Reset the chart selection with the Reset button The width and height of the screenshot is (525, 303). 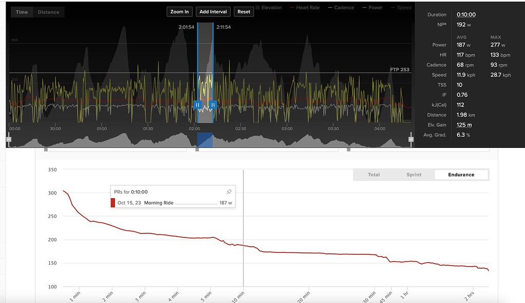click(244, 11)
